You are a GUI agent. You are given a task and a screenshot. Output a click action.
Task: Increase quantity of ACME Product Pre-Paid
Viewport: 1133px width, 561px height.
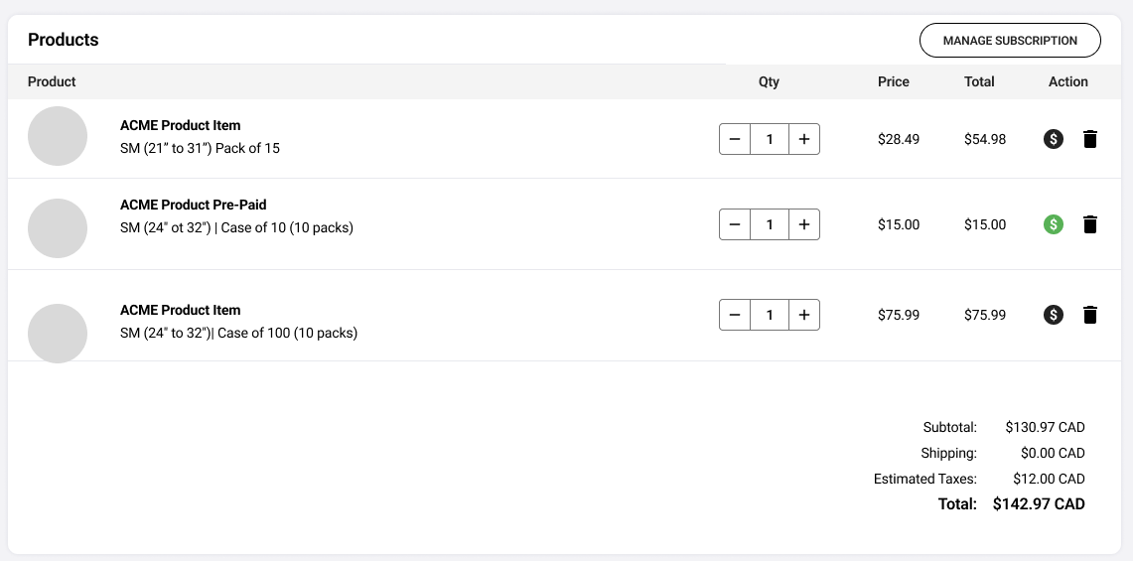(x=803, y=224)
